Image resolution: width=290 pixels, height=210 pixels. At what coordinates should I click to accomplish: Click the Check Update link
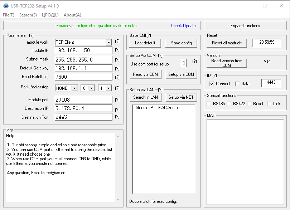coord(183,26)
